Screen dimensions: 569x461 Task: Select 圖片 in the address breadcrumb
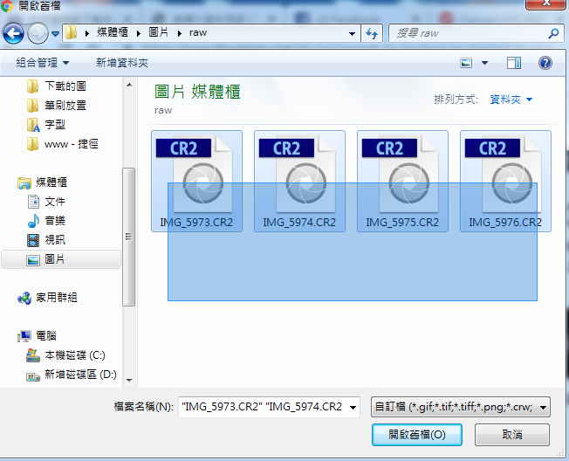(x=159, y=32)
